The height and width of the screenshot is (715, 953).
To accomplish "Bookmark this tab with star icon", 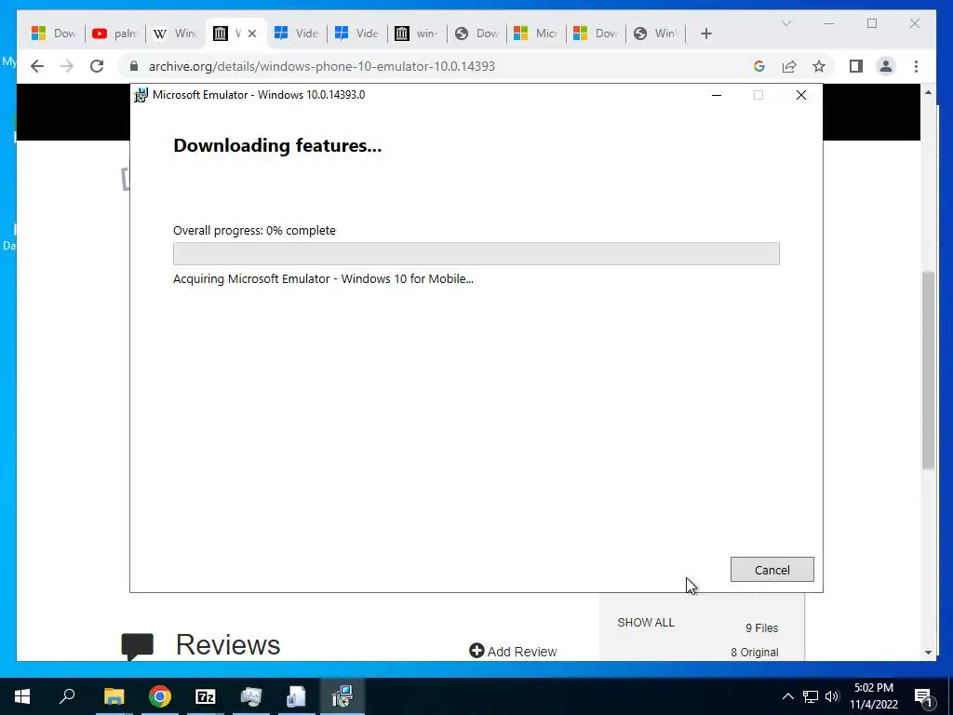I will click(x=819, y=66).
